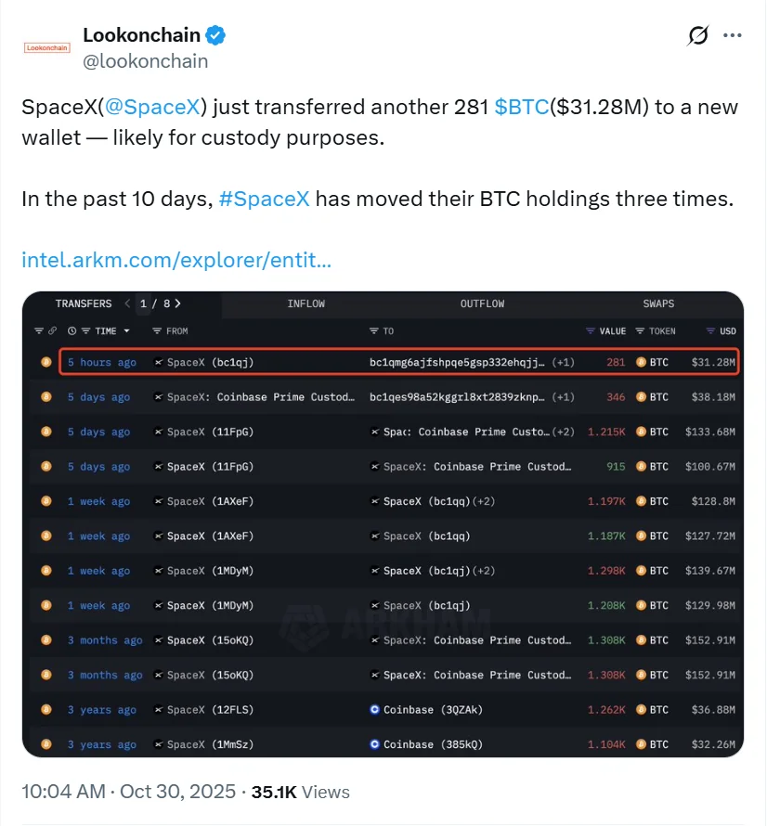The width and height of the screenshot is (767, 826).
Task: Click the link icon in the table header row
Action: pyautogui.click(x=52, y=331)
